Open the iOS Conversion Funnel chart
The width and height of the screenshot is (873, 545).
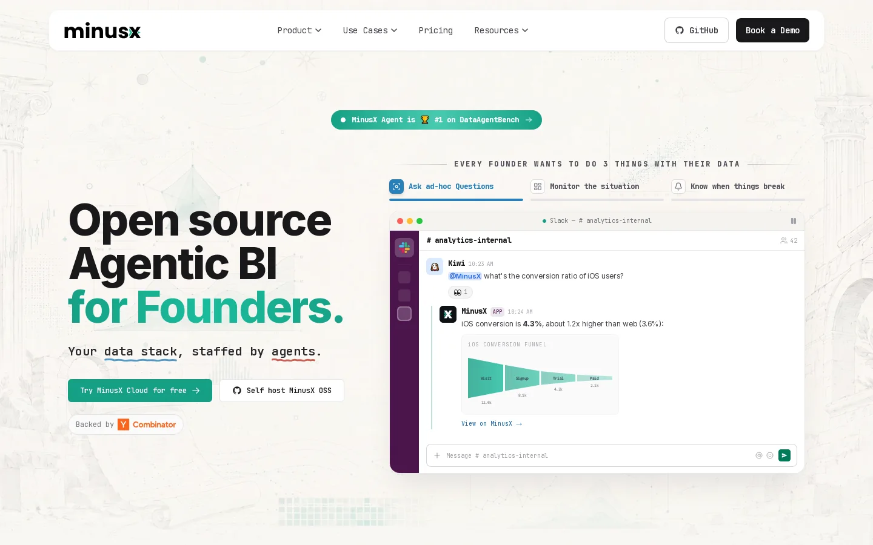(540, 374)
